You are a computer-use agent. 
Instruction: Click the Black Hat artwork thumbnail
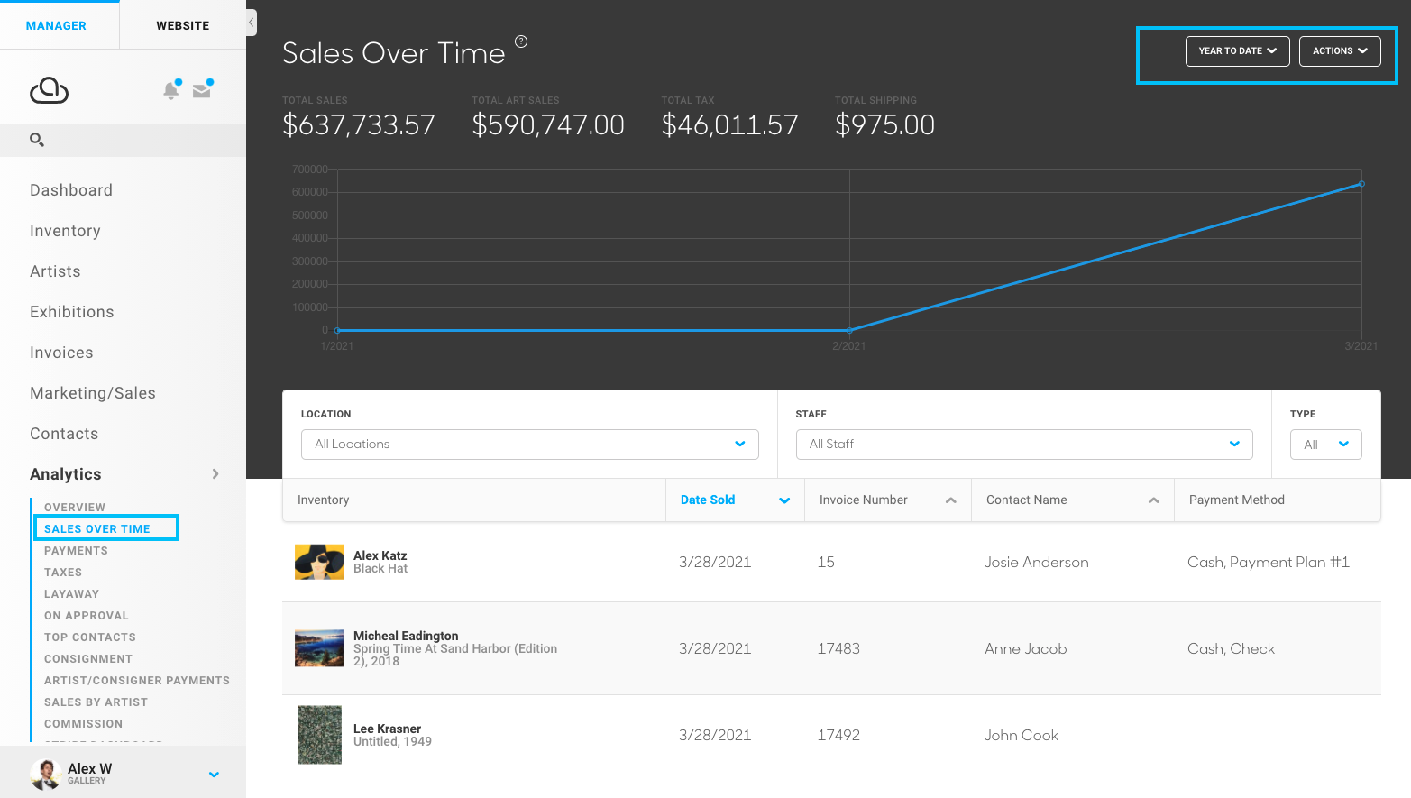click(x=319, y=561)
